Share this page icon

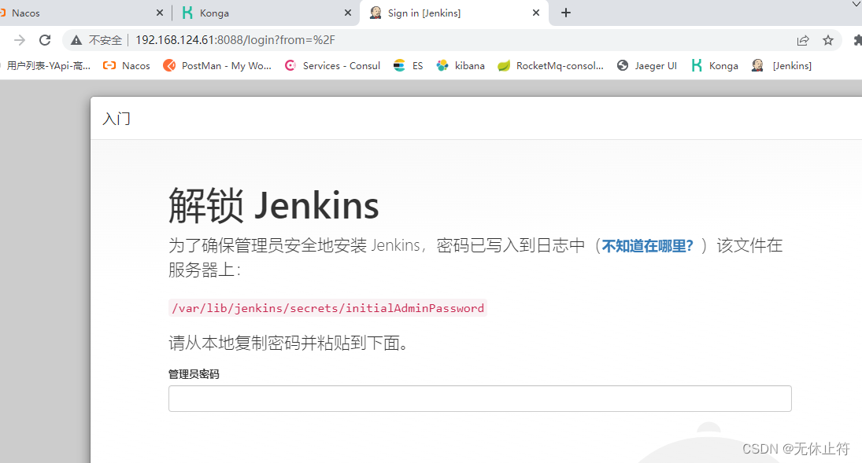[803, 40]
